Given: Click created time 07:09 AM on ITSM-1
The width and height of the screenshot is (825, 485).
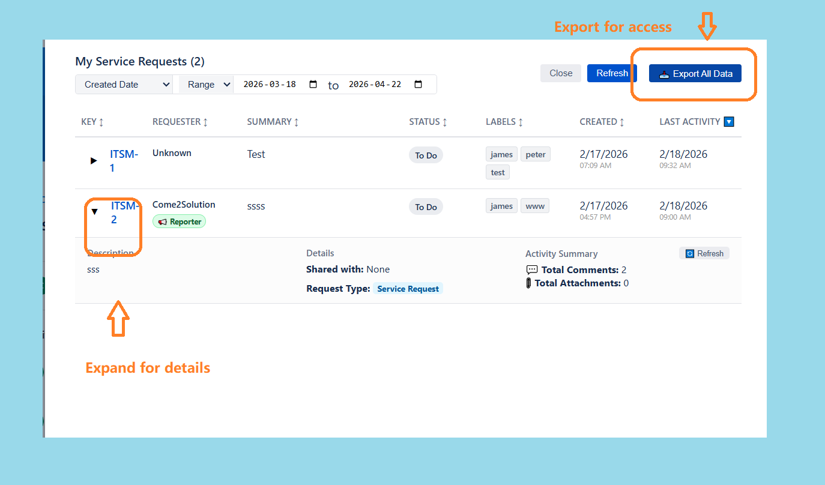Looking at the screenshot, I should point(596,166).
